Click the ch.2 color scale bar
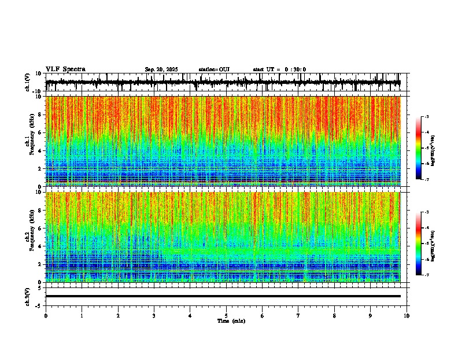 click(419, 244)
